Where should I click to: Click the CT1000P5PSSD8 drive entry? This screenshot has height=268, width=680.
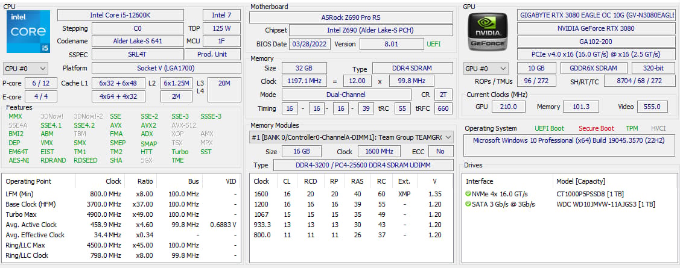point(590,193)
